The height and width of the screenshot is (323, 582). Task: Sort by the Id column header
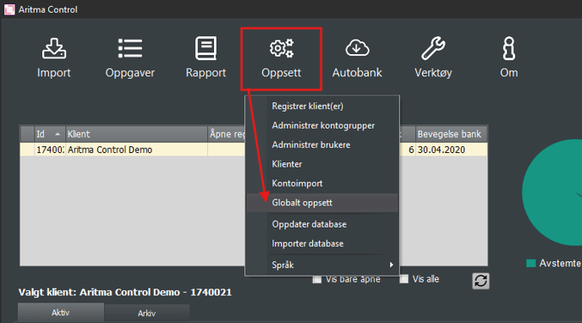[49, 134]
